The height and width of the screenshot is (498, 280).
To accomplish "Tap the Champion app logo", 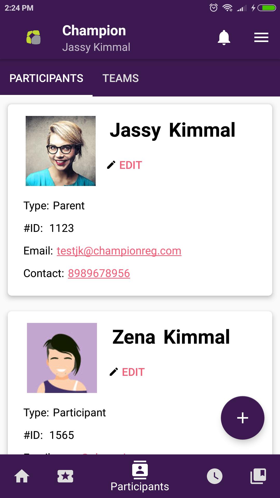I will click(x=34, y=38).
